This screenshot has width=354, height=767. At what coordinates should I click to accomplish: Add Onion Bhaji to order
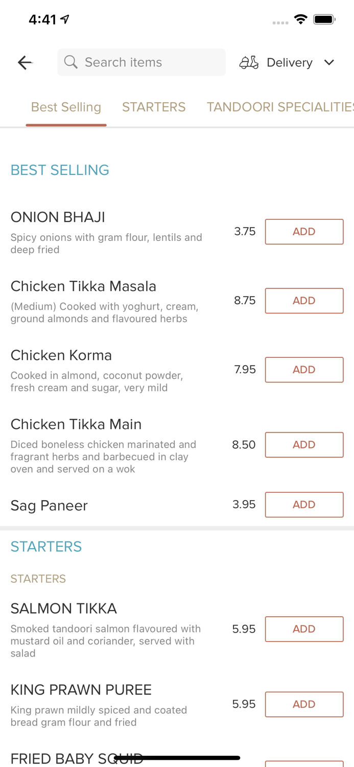(304, 232)
